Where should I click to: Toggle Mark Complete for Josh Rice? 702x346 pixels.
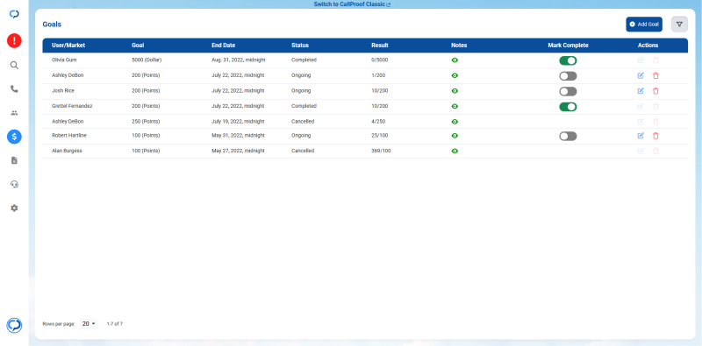(x=568, y=91)
